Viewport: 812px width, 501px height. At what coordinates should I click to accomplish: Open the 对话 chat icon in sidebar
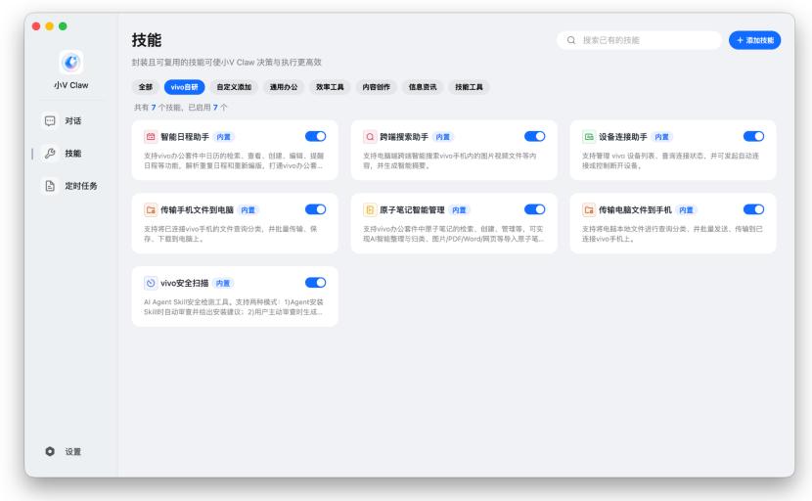pos(50,120)
